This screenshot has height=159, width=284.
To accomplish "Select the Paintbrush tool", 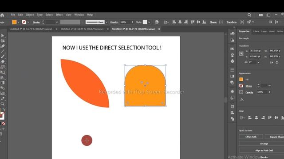I will click(3, 57).
